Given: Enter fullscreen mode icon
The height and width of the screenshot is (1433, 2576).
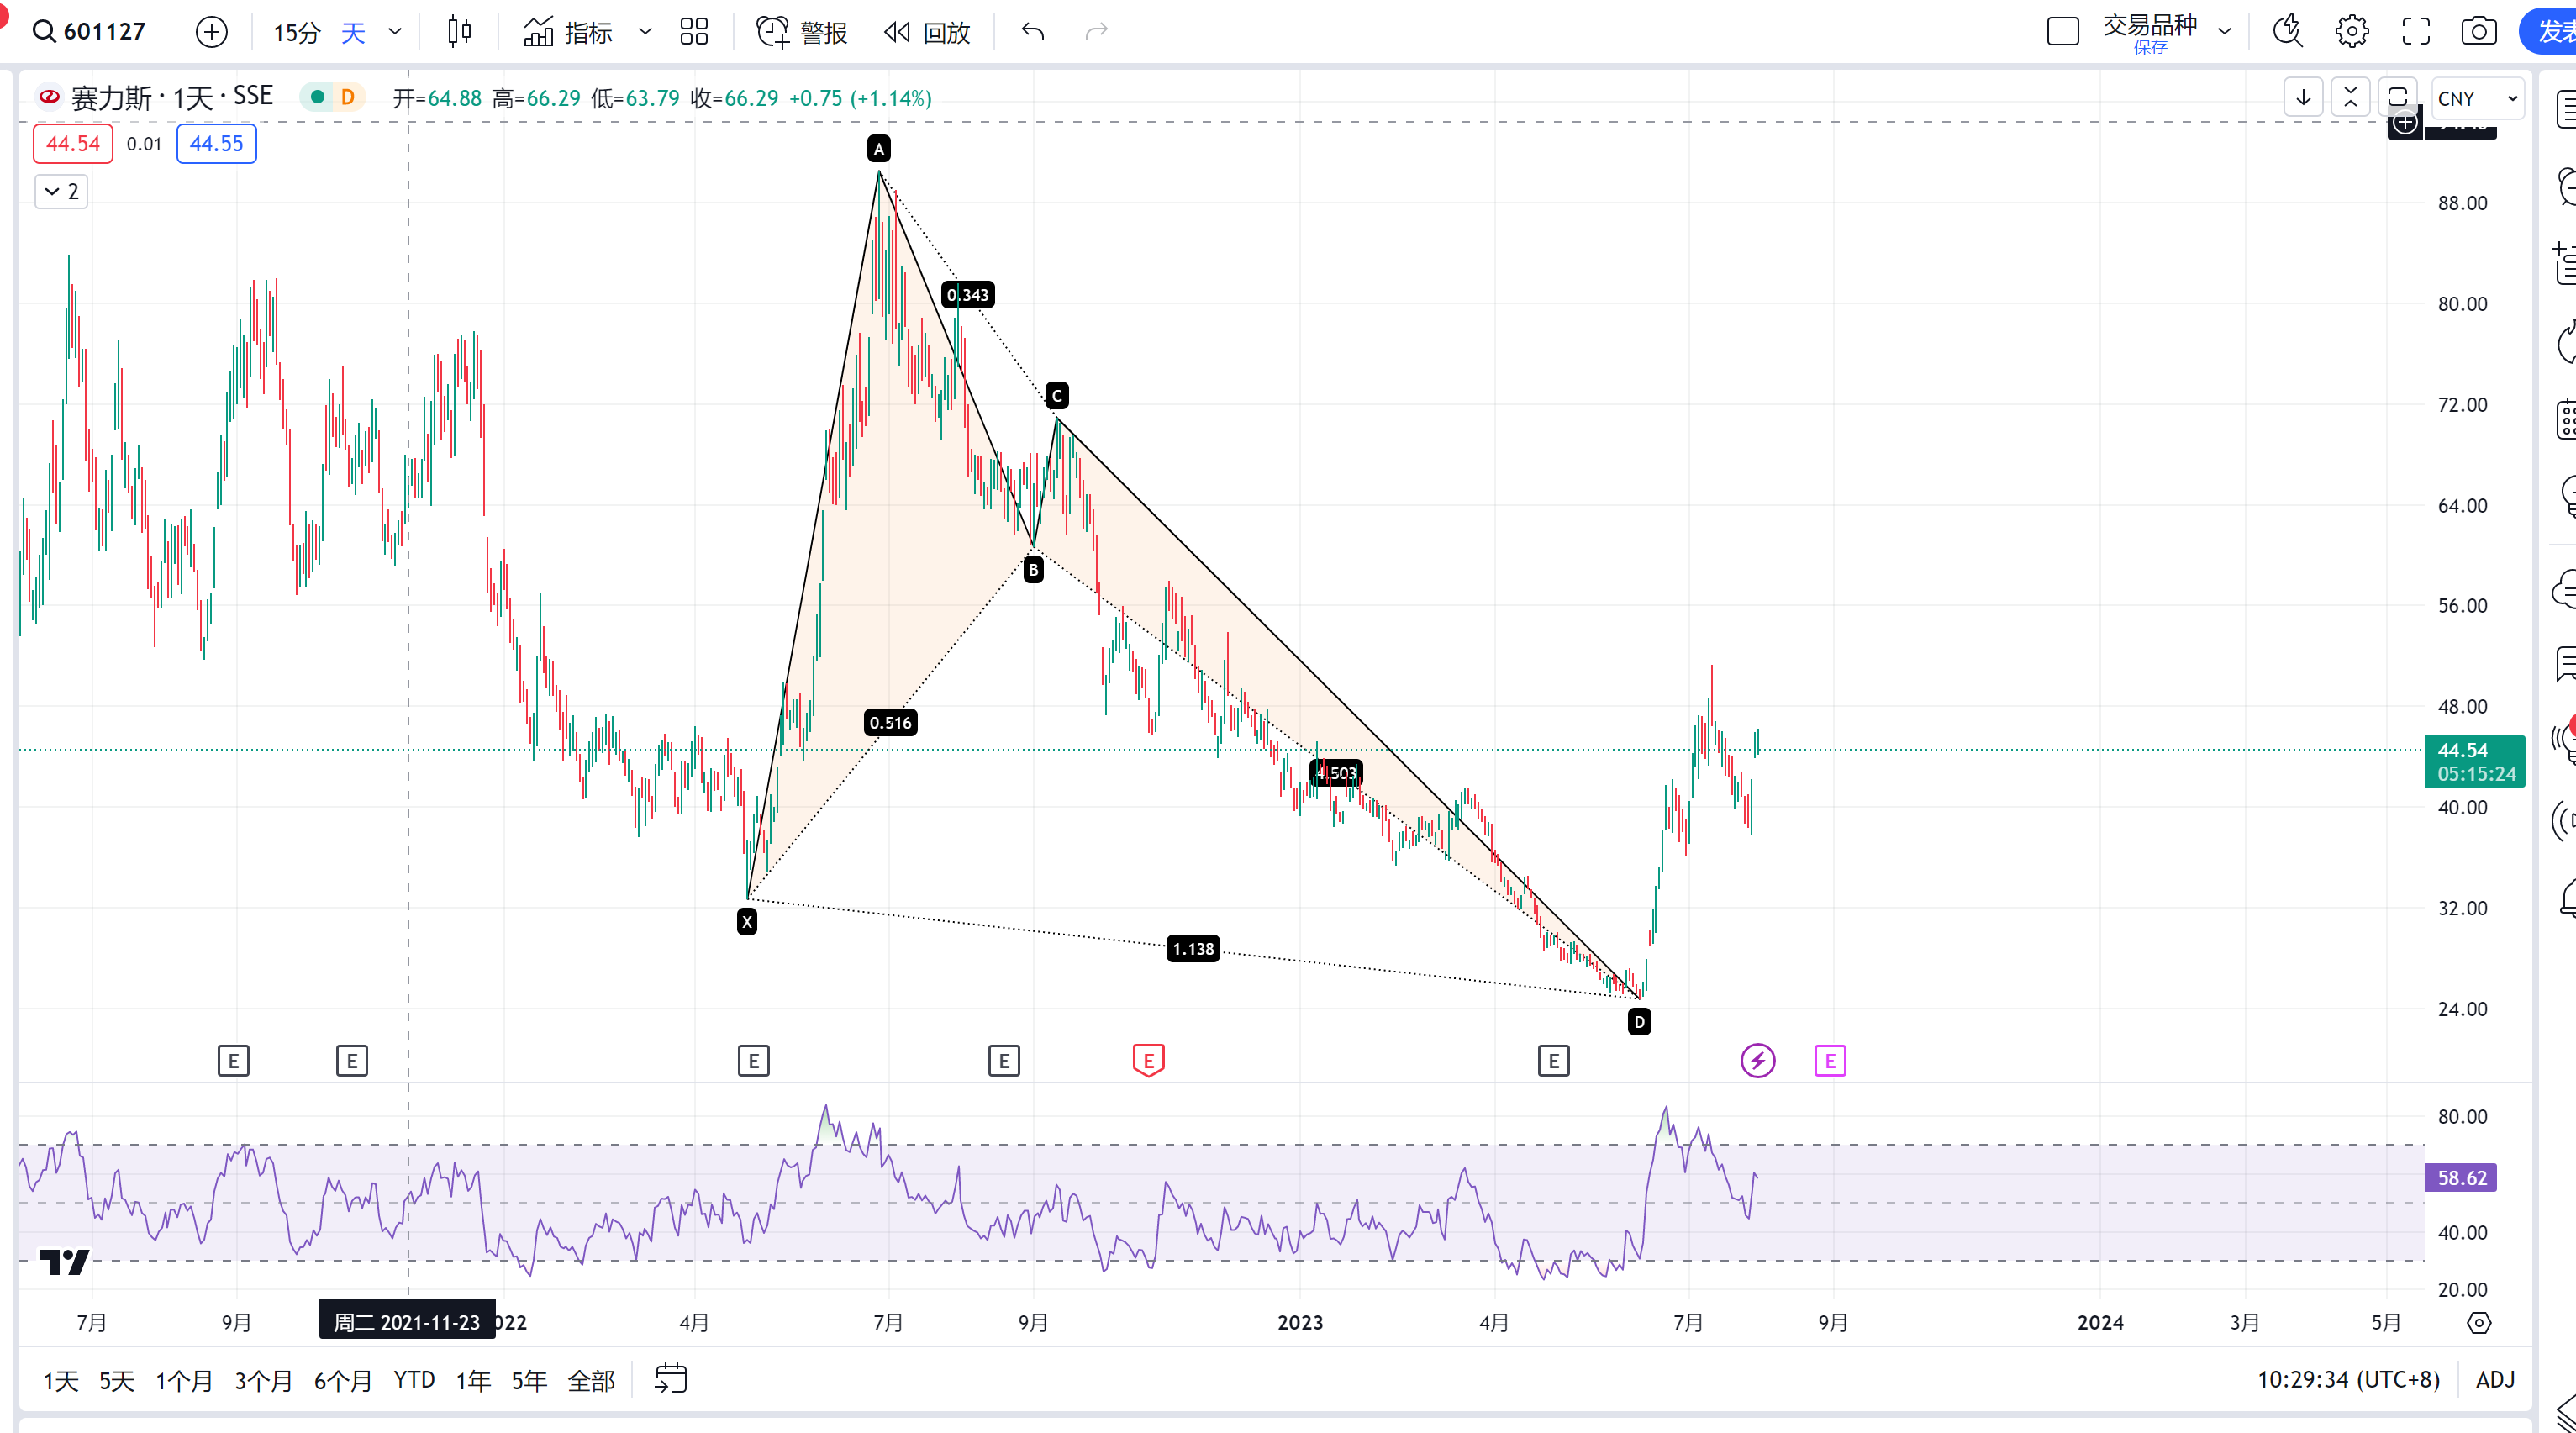Looking at the screenshot, I should [2416, 32].
